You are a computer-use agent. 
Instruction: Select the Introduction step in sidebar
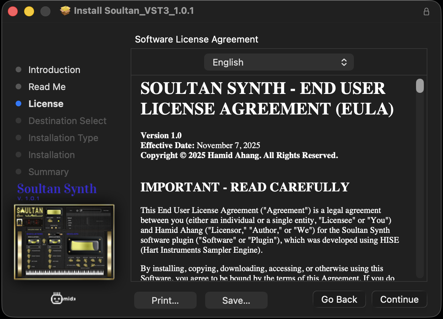click(x=54, y=70)
